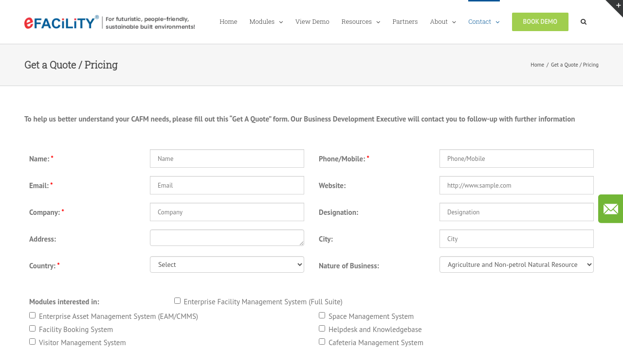Focus the Phone/Mobile input field
This screenshot has height=350, width=623.
click(x=516, y=158)
